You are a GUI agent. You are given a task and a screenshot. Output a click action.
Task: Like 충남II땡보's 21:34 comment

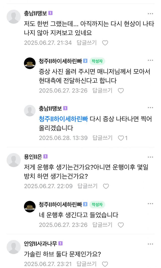(105, 43)
